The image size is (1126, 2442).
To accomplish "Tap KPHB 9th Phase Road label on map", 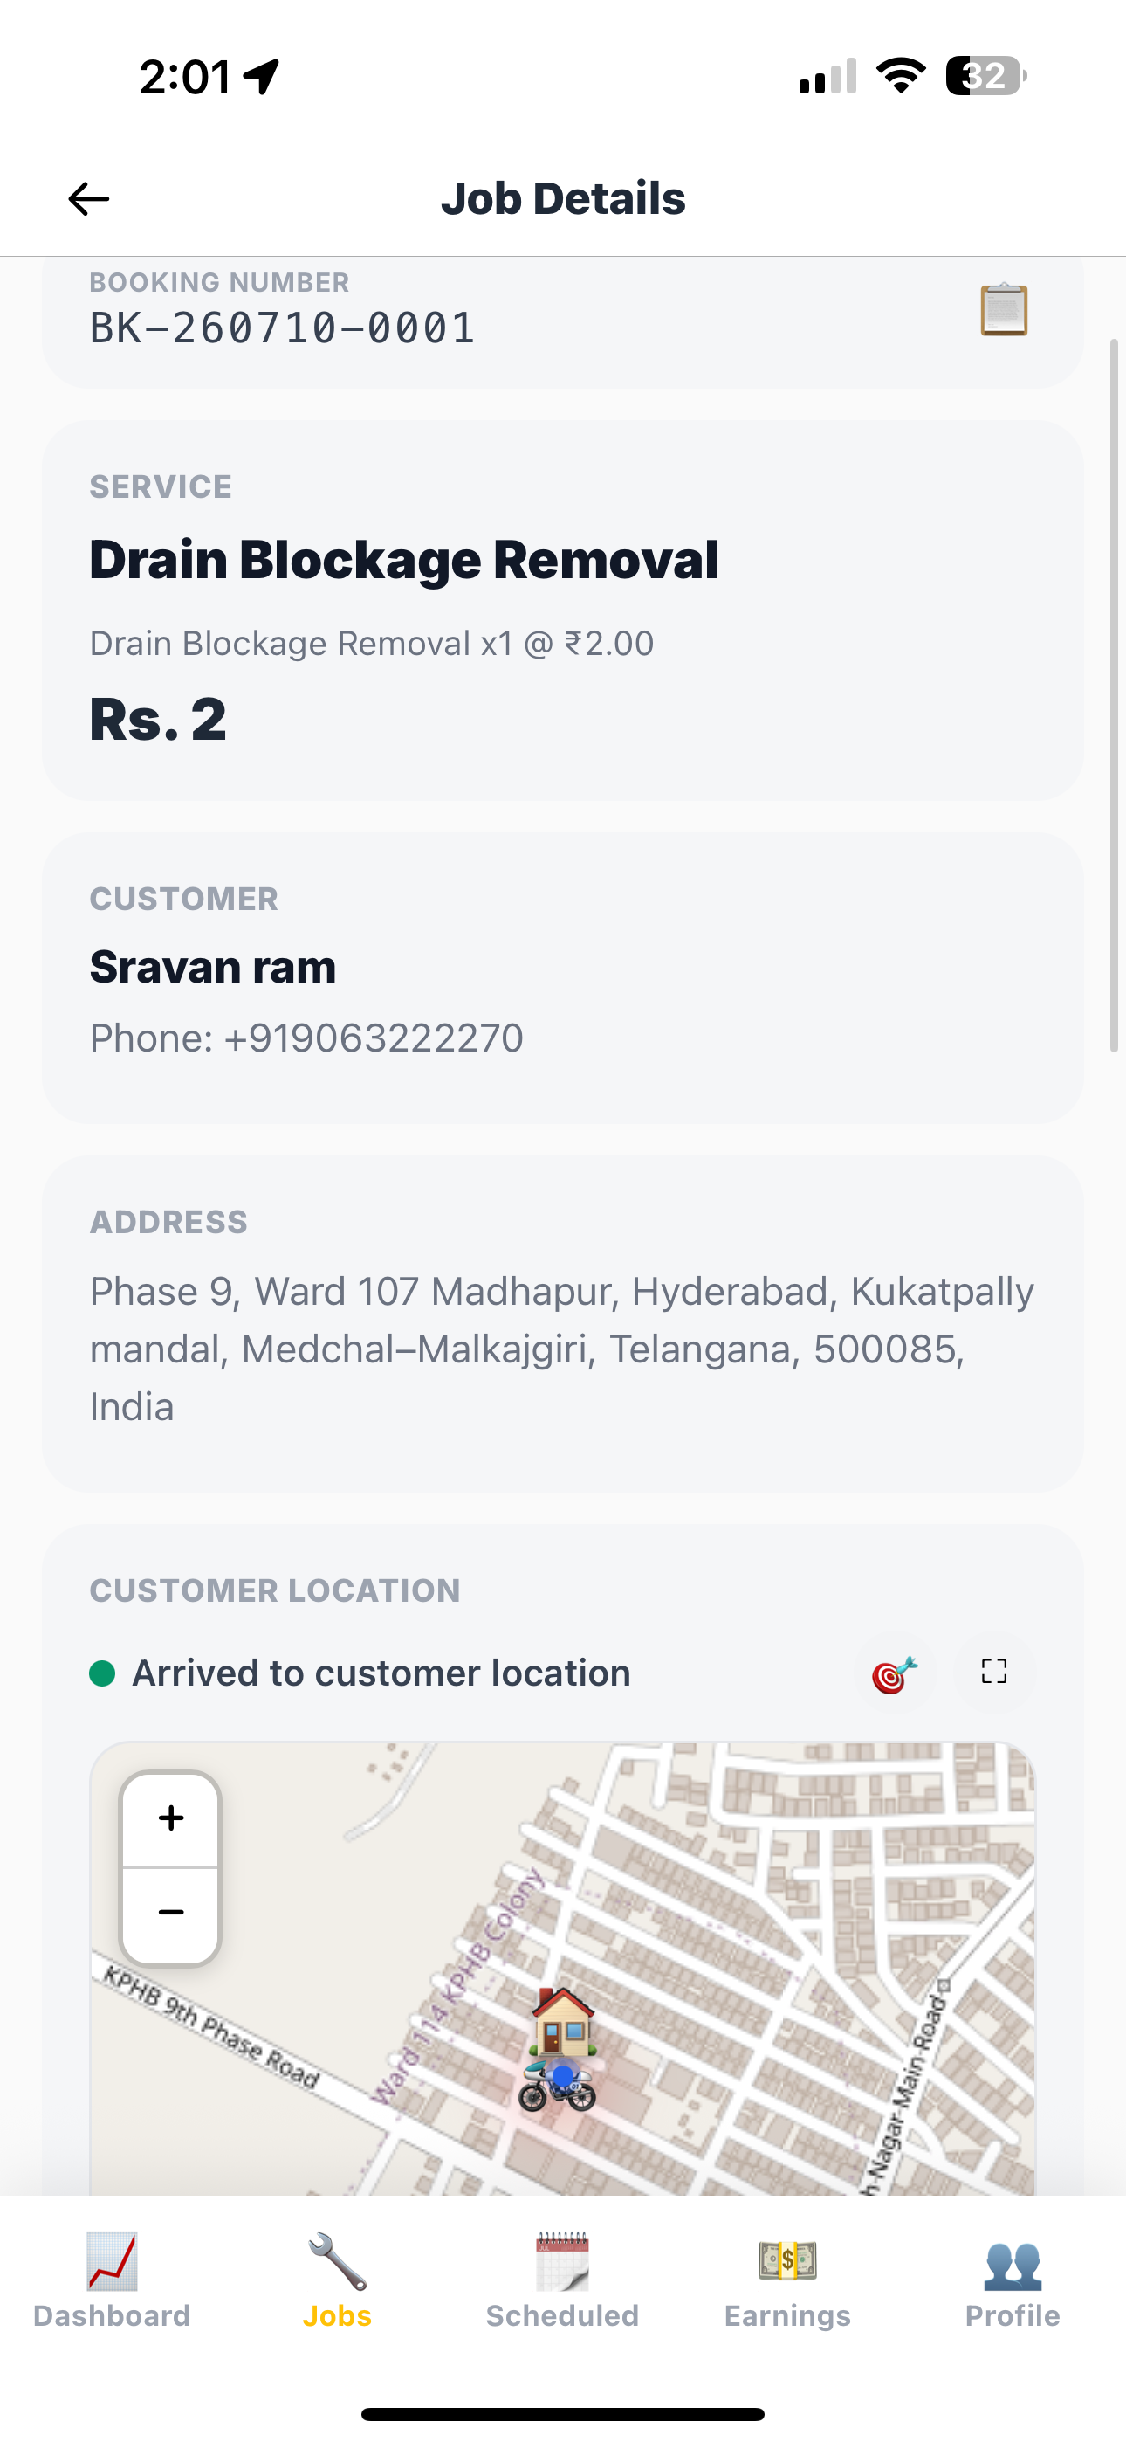I will (x=210, y=2028).
